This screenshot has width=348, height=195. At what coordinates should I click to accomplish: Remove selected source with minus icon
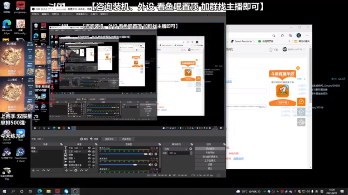(71, 170)
